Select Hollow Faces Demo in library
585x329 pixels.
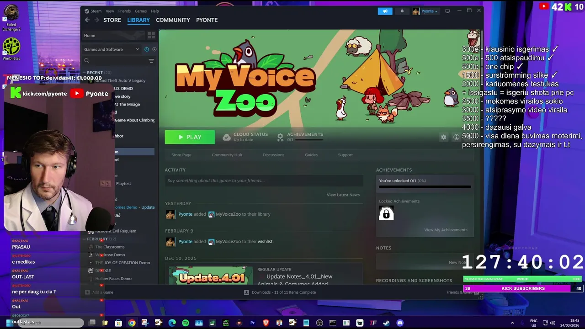tap(113, 279)
